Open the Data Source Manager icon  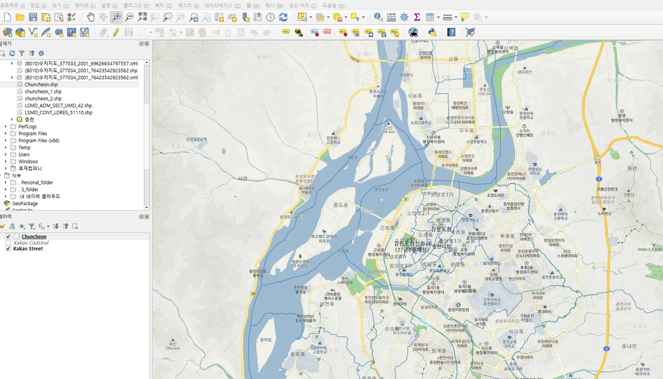point(7,33)
